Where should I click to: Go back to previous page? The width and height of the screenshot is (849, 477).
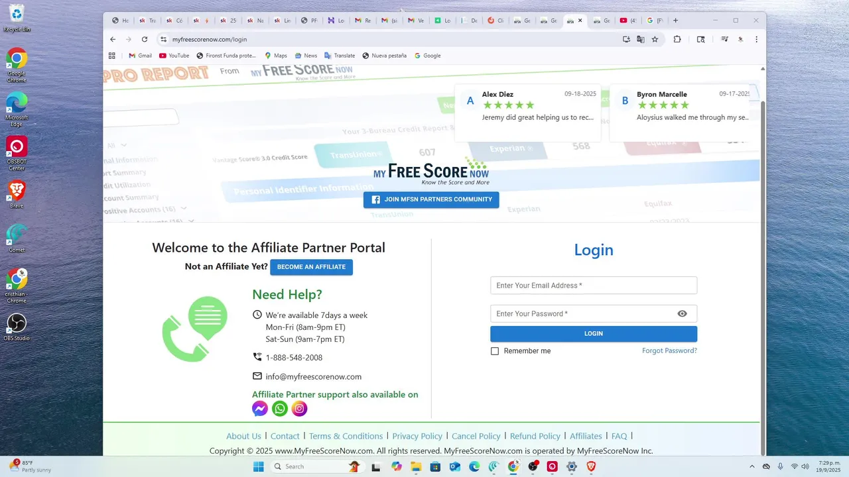tap(113, 39)
